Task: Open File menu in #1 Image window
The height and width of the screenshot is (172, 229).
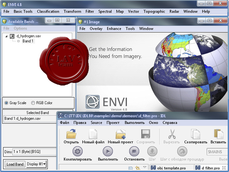Action: pos(82,29)
